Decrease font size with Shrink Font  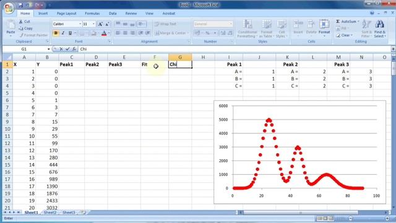[107, 24]
